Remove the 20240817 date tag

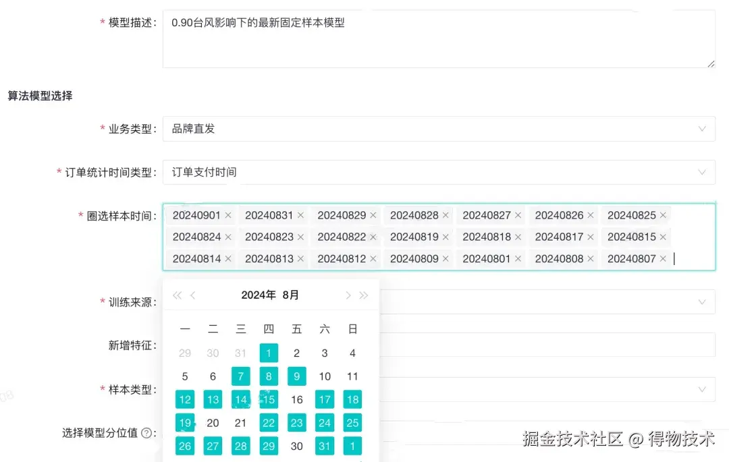click(x=591, y=237)
